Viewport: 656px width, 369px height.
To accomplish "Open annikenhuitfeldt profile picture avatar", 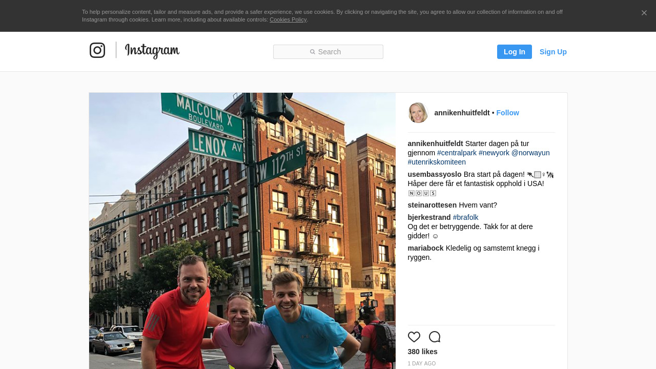I will [x=418, y=113].
